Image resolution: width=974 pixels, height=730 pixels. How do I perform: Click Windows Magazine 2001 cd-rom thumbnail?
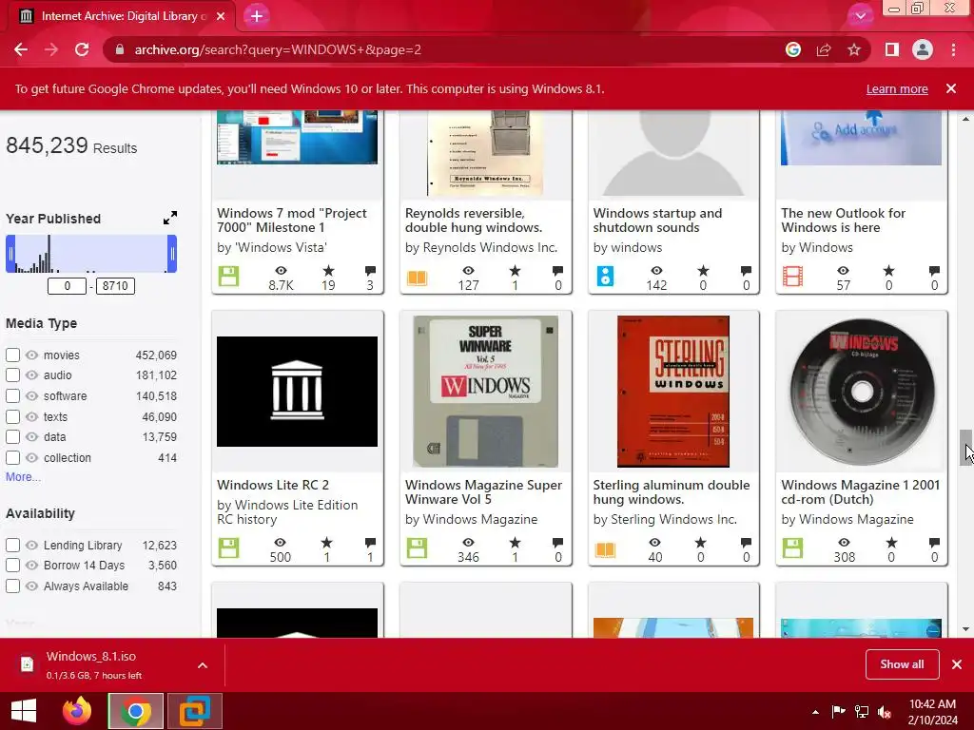click(x=862, y=391)
